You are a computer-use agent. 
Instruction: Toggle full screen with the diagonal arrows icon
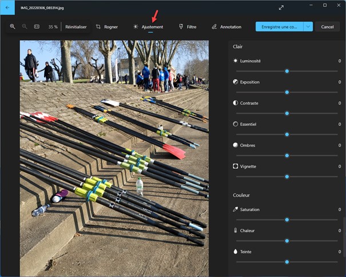coord(281,8)
